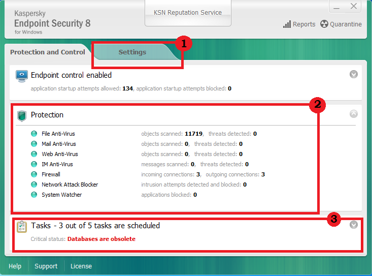Collapse the Protection section

(354, 114)
